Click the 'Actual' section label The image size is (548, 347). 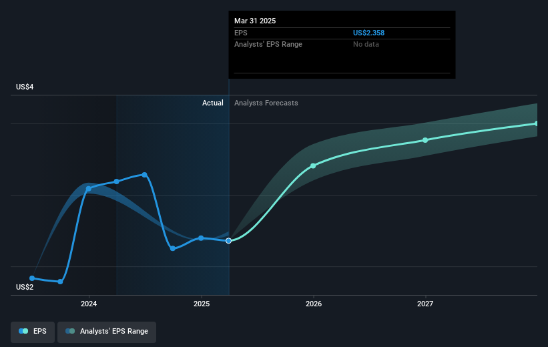click(213, 103)
